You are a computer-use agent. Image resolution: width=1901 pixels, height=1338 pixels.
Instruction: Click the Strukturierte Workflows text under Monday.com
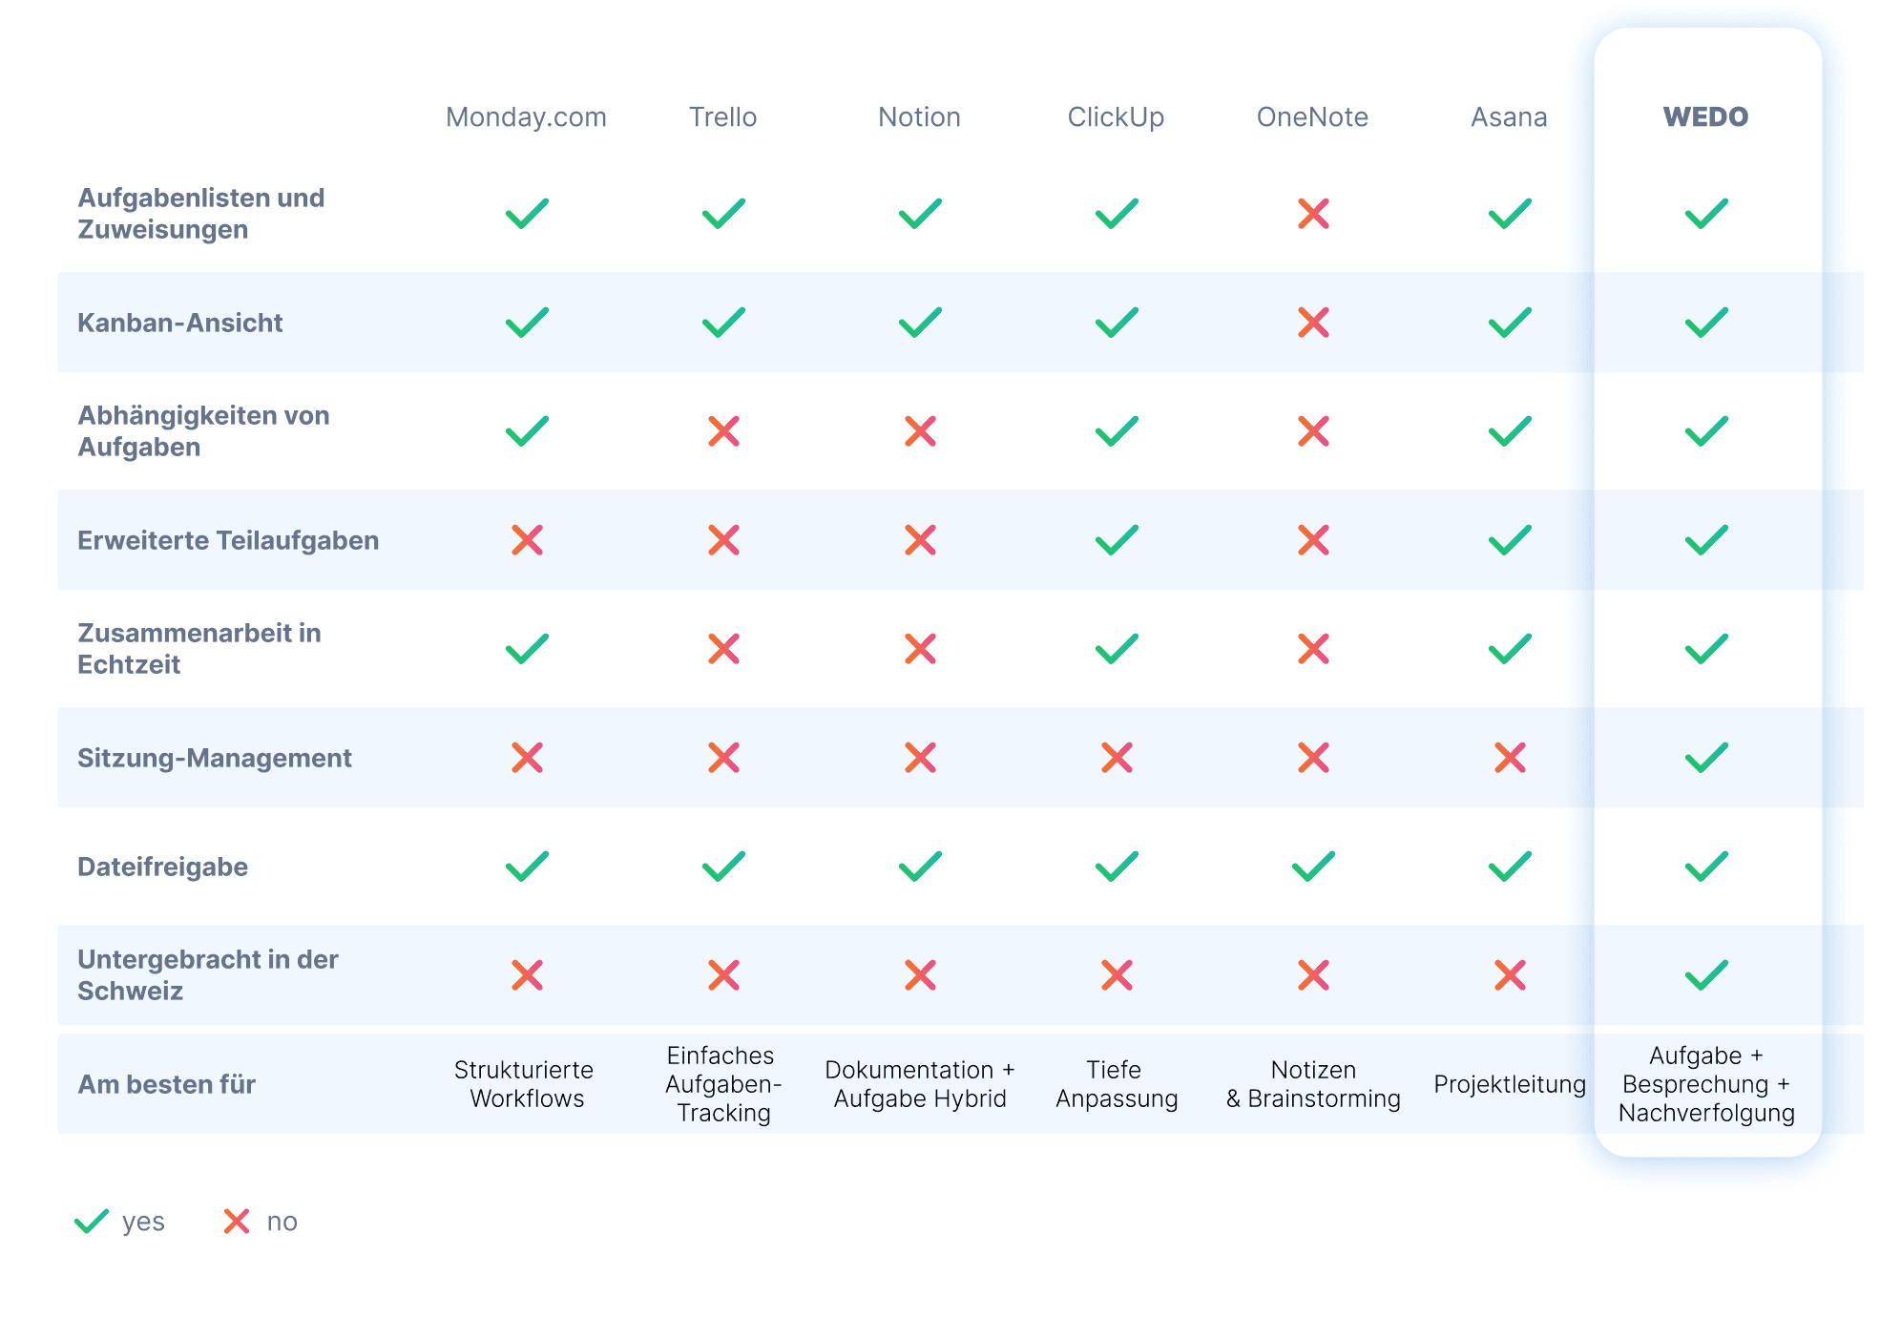tap(525, 1084)
